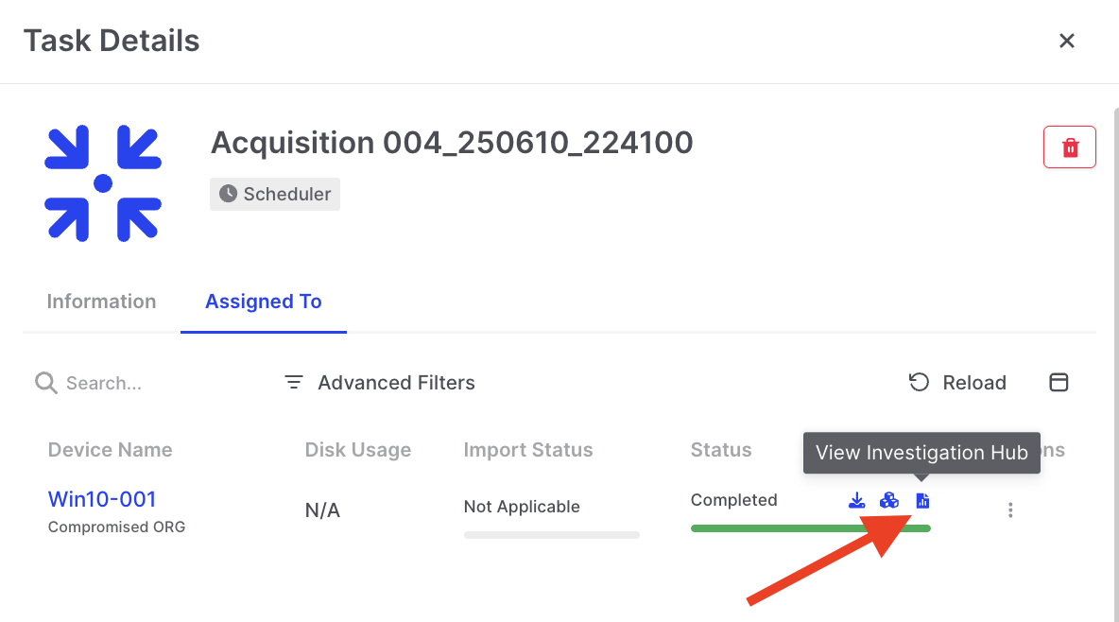1119x622 pixels.
Task: Click the clock icon in the Scheduler badge
Action: tap(228, 194)
